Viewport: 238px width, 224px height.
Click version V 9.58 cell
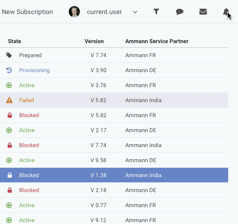pyautogui.click(x=98, y=160)
